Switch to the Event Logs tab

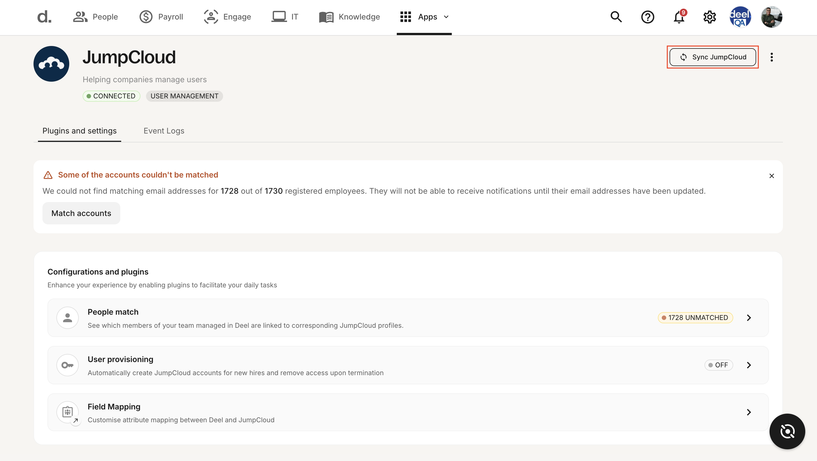pos(164,131)
